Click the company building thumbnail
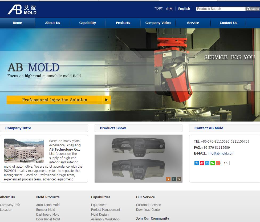This screenshot has width=260, height=222. 24,151
